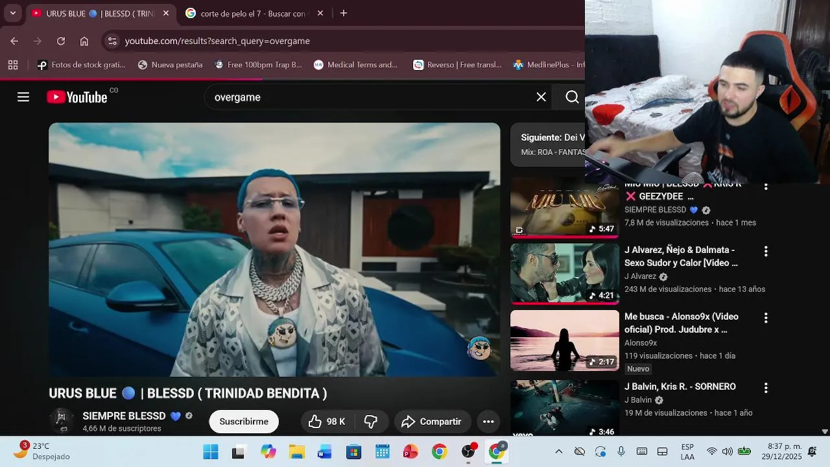Image resolution: width=830 pixels, height=467 pixels.
Task: Open the Medical Terms and... bookmark
Action: pos(355,65)
